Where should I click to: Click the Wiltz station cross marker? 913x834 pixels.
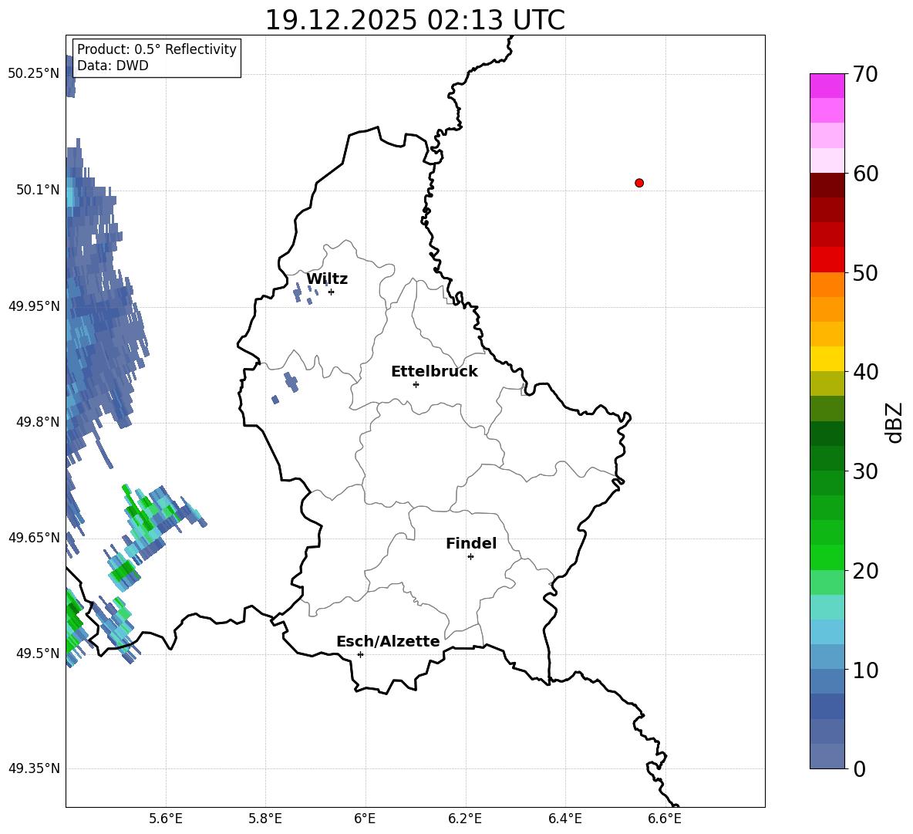tap(332, 292)
